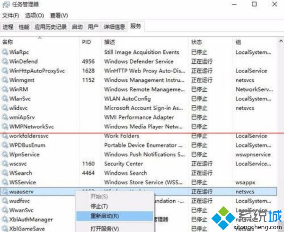Click the WSearch service gear icon

(5, 173)
